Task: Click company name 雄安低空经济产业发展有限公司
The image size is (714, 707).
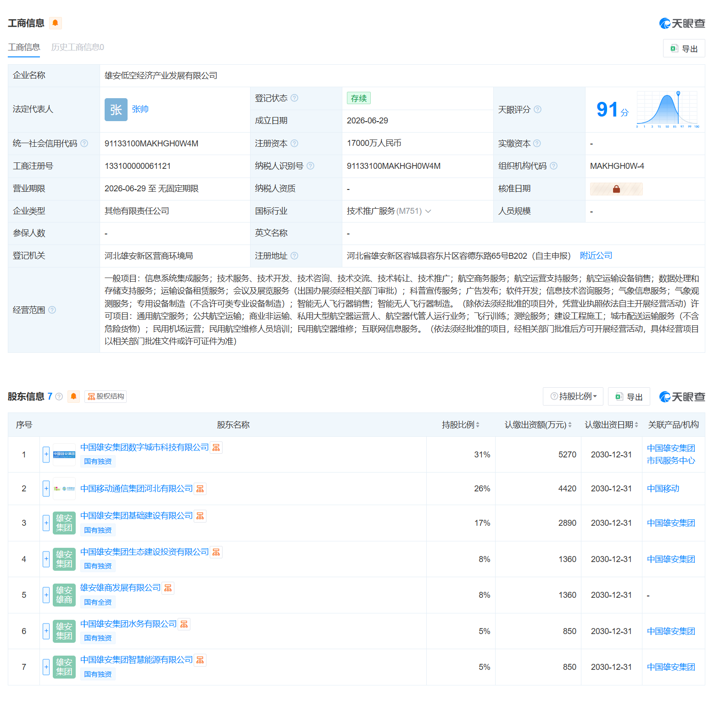Action: 161,75
